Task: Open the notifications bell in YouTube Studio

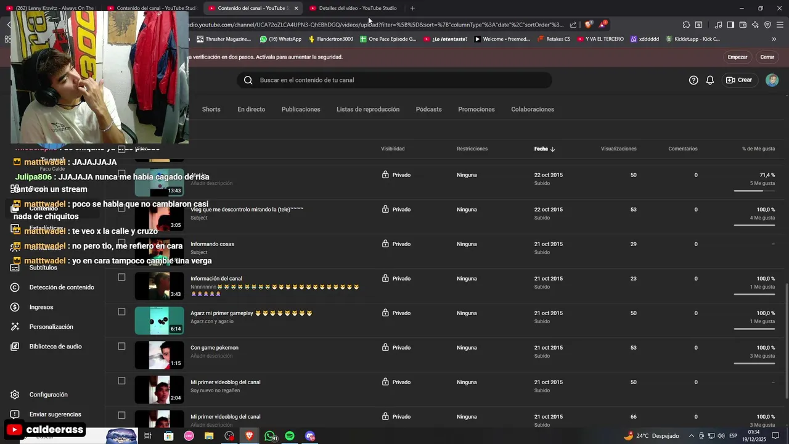Action: pyautogui.click(x=710, y=80)
